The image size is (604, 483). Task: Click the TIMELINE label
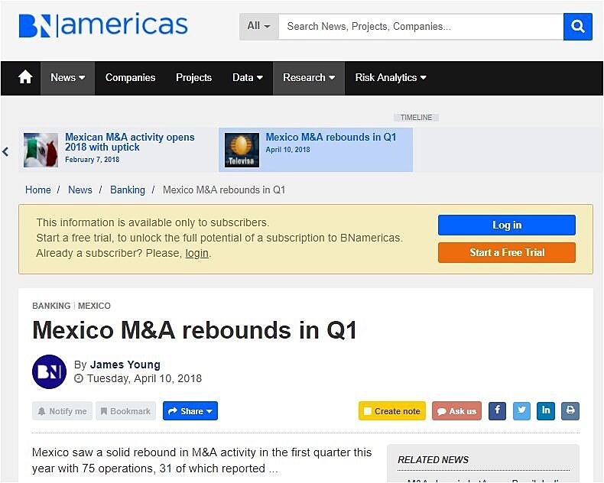coord(416,118)
